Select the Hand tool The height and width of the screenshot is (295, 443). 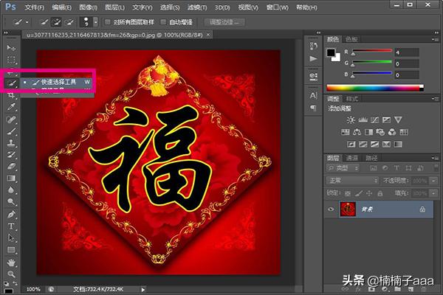point(11,262)
